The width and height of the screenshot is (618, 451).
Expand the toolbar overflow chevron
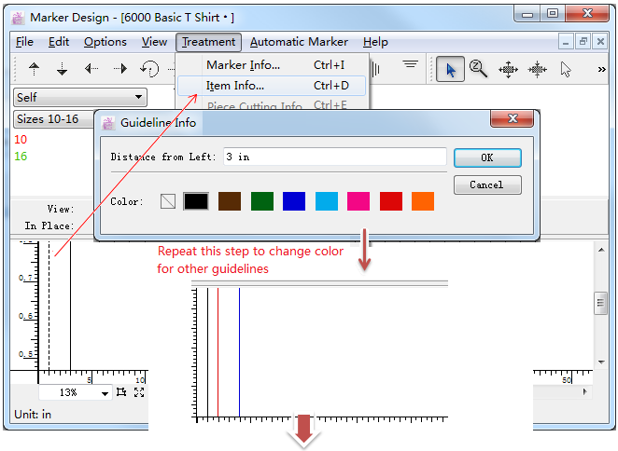click(601, 69)
